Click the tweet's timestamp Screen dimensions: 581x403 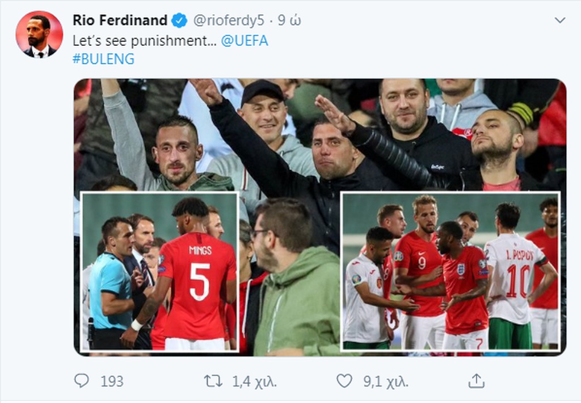pos(289,21)
